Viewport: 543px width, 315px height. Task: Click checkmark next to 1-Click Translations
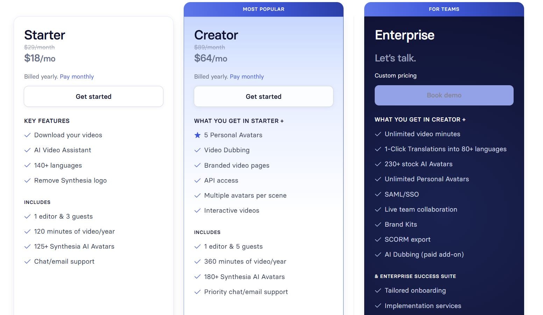coord(378,149)
